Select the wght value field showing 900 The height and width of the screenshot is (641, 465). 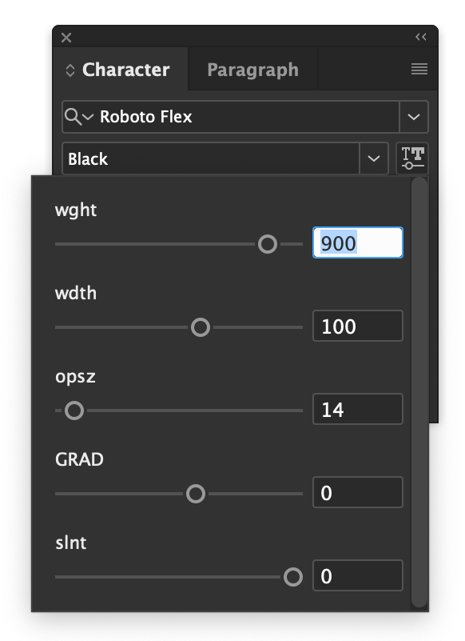[x=357, y=242]
